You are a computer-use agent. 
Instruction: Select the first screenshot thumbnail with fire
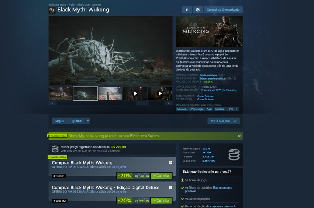pyautogui.click(x=61, y=93)
